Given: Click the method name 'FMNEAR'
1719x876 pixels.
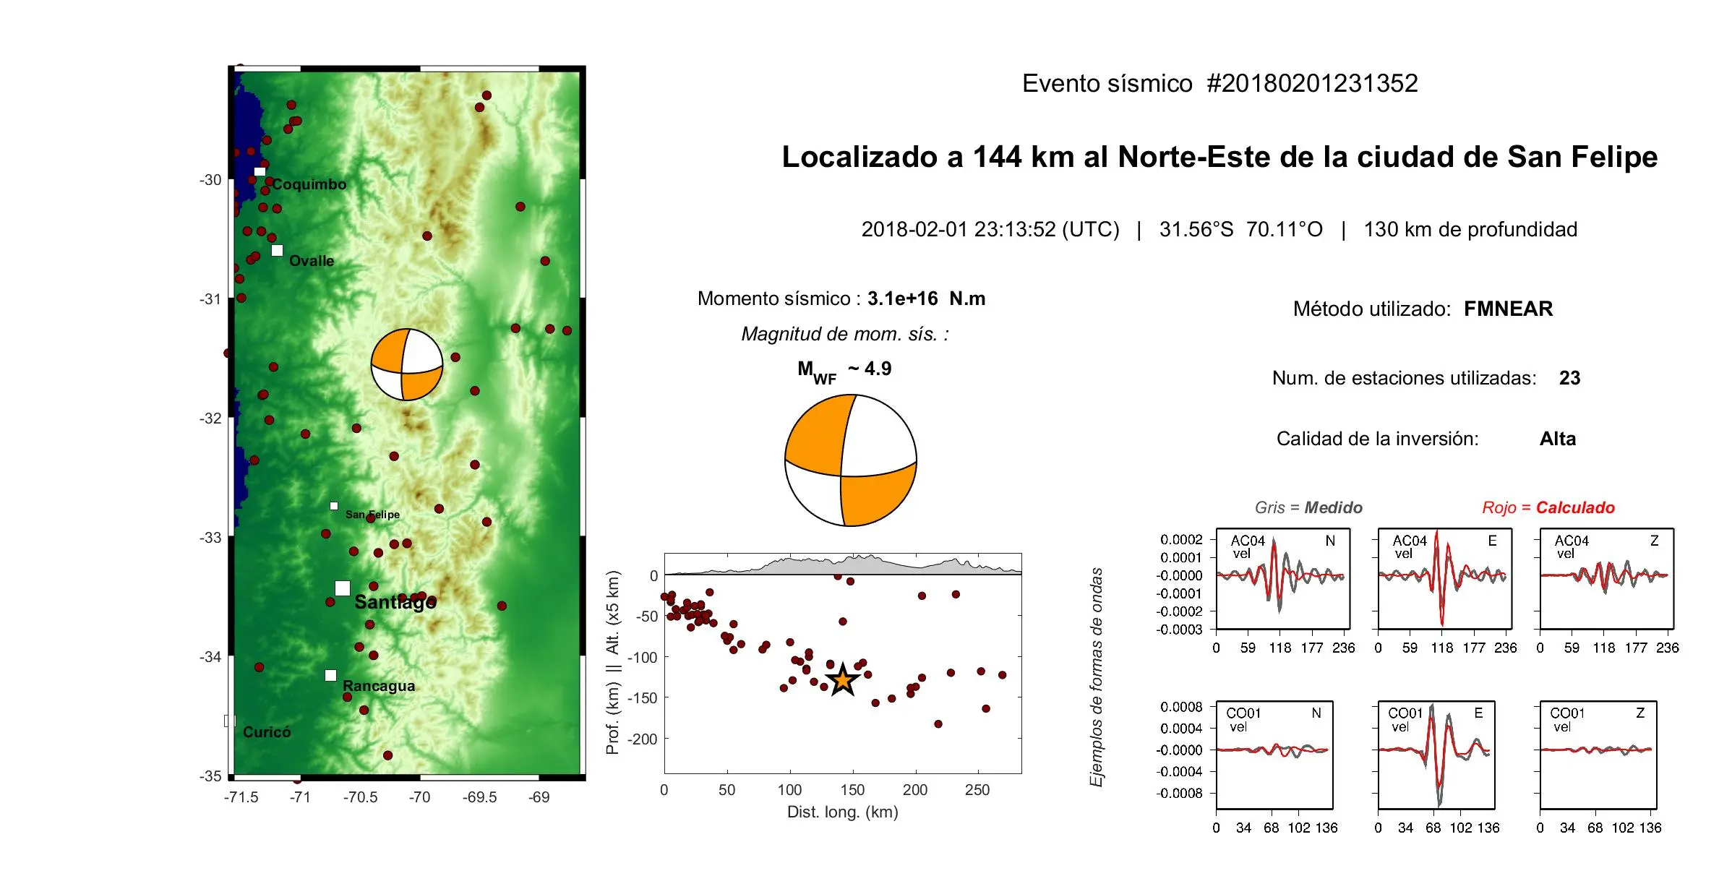Looking at the screenshot, I should [x=1509, y=309].
